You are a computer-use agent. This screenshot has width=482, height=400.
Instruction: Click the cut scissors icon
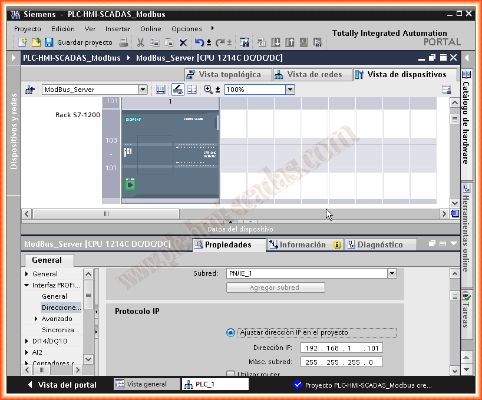point(140,42)
